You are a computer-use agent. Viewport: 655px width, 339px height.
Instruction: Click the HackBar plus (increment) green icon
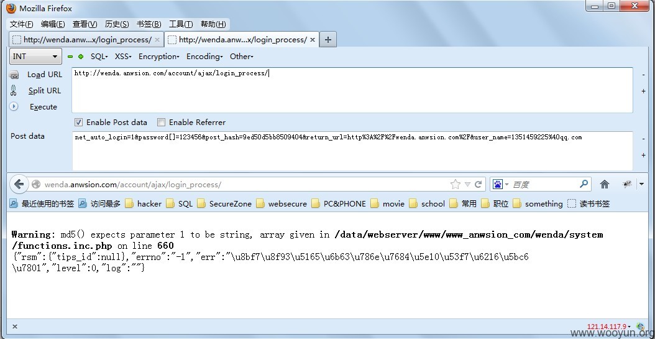(81, 57)
